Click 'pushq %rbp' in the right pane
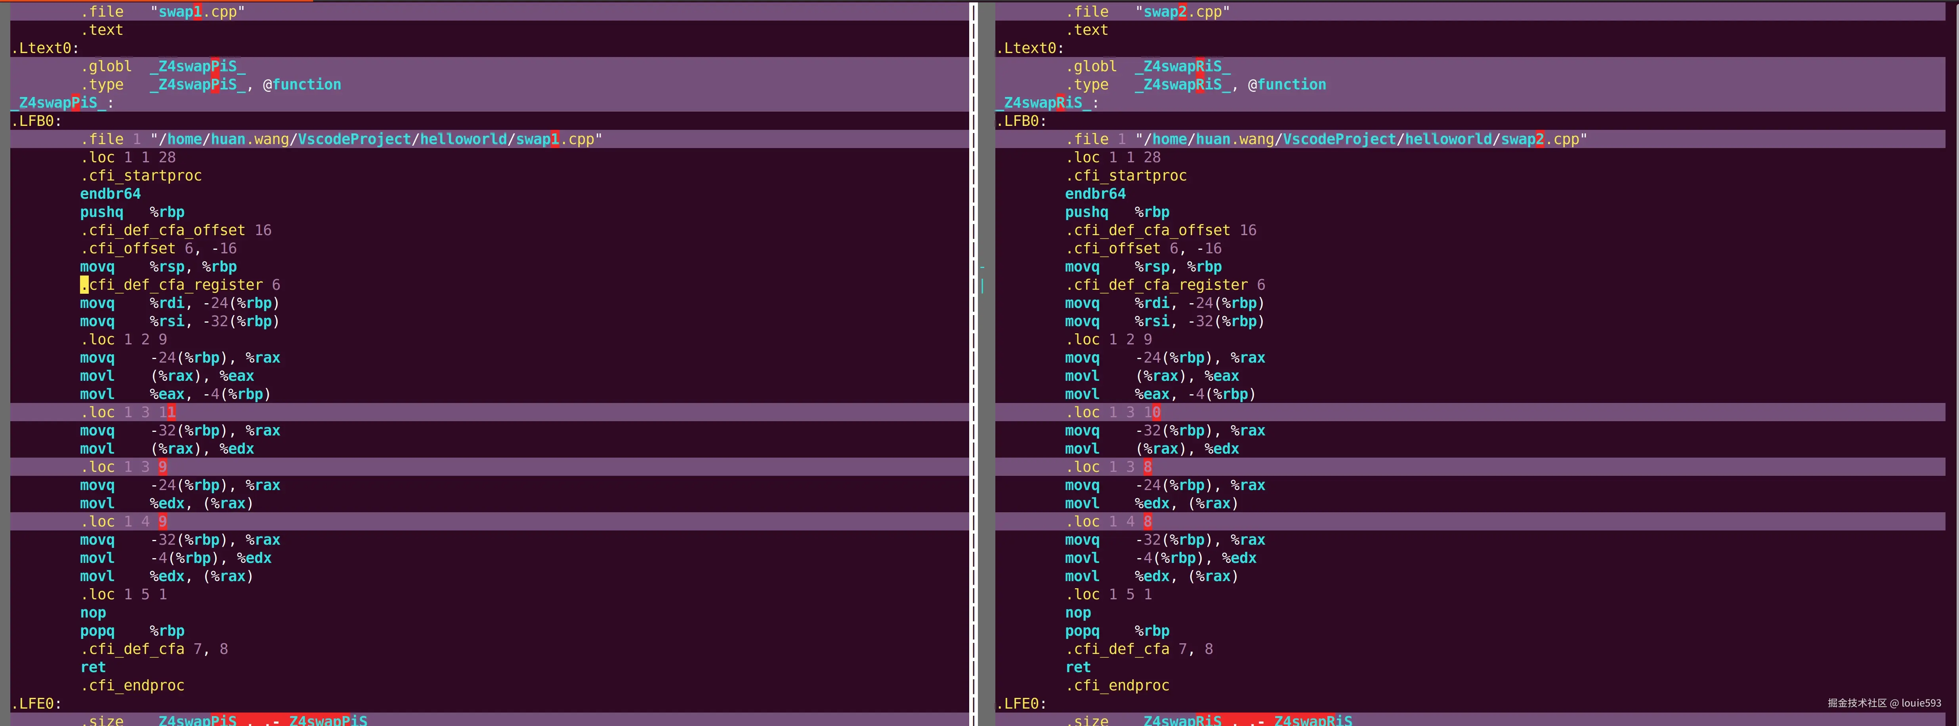 click(1116, 212)
